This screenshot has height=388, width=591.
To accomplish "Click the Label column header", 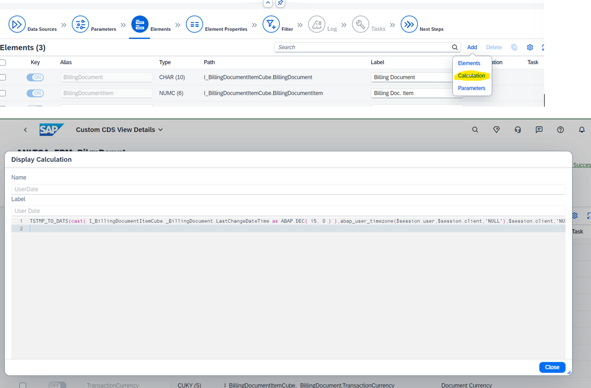I will 377,62.
